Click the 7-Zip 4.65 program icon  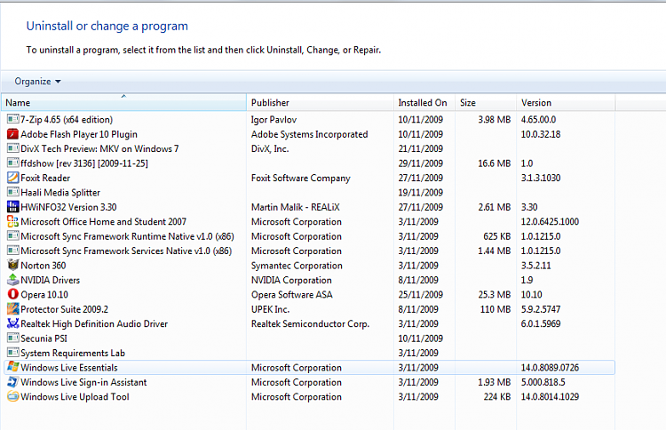point(13,119)
